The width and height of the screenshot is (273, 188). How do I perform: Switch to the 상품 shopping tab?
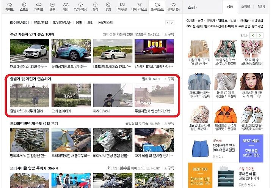pyautogui.click(x=230, y=6)
